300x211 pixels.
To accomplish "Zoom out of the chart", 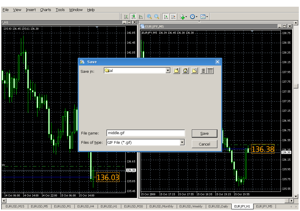I will pos(157,17).
